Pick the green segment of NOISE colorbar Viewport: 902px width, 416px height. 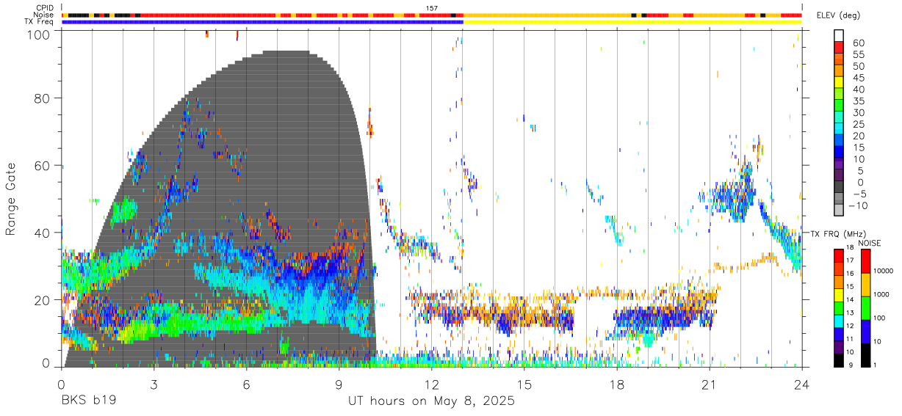(865, 308)
